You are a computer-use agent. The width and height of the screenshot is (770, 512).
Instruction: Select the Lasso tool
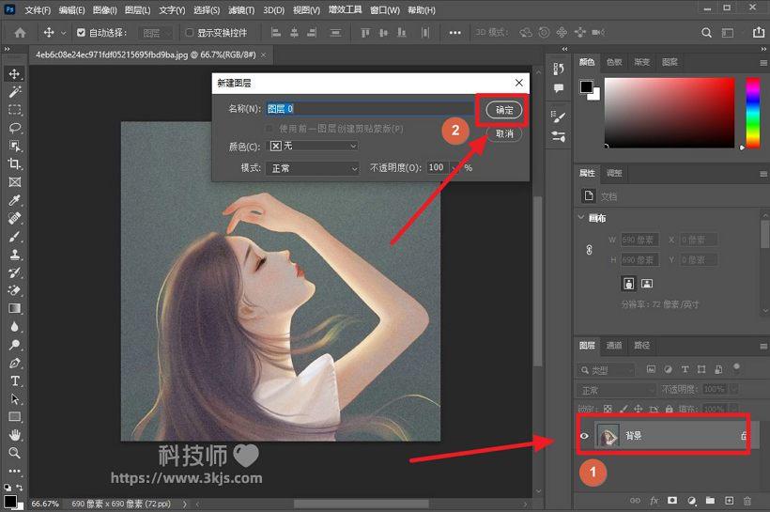click(x=15, y=129)
